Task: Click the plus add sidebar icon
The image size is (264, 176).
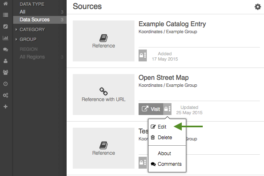Action: coord(6,107)
